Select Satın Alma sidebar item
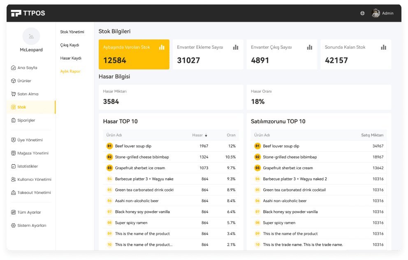The width and height of the screenshot is (408, 260). tap(28, 94)
